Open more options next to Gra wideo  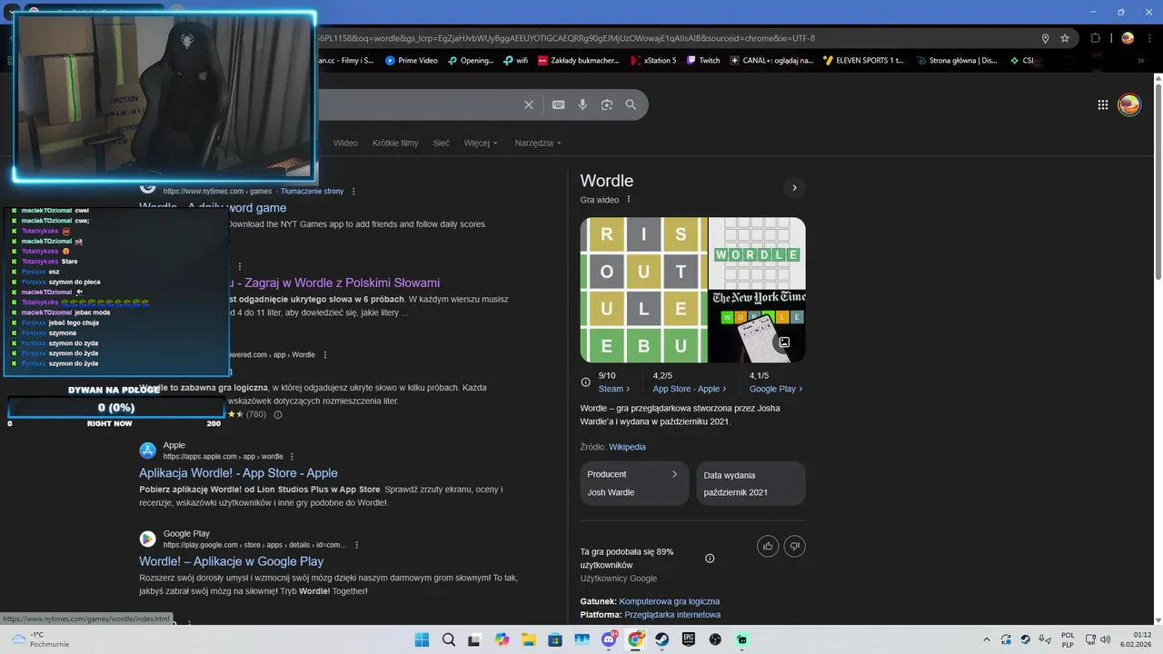(x=628, y=199)
